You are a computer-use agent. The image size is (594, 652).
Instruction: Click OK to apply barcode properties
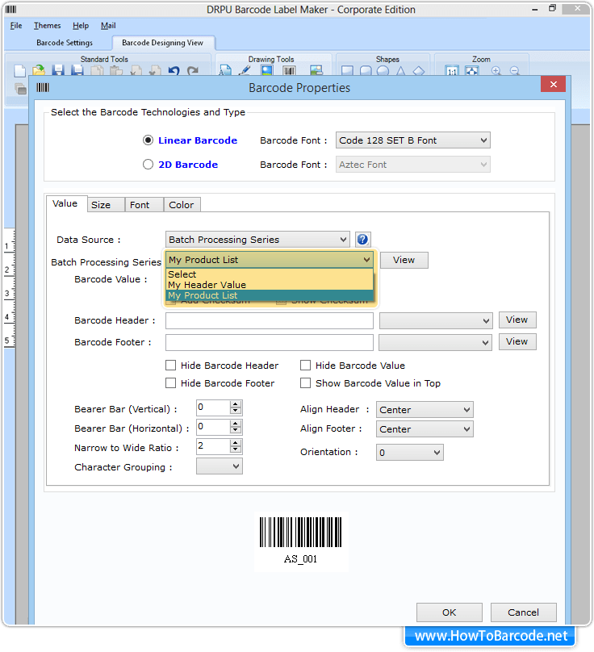(x=450, y=612)
